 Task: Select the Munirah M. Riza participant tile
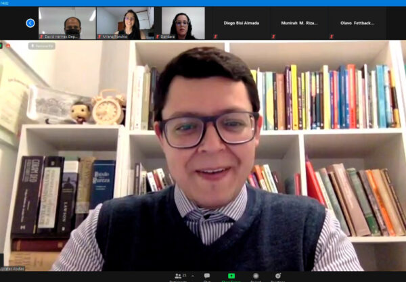(299, 23)
